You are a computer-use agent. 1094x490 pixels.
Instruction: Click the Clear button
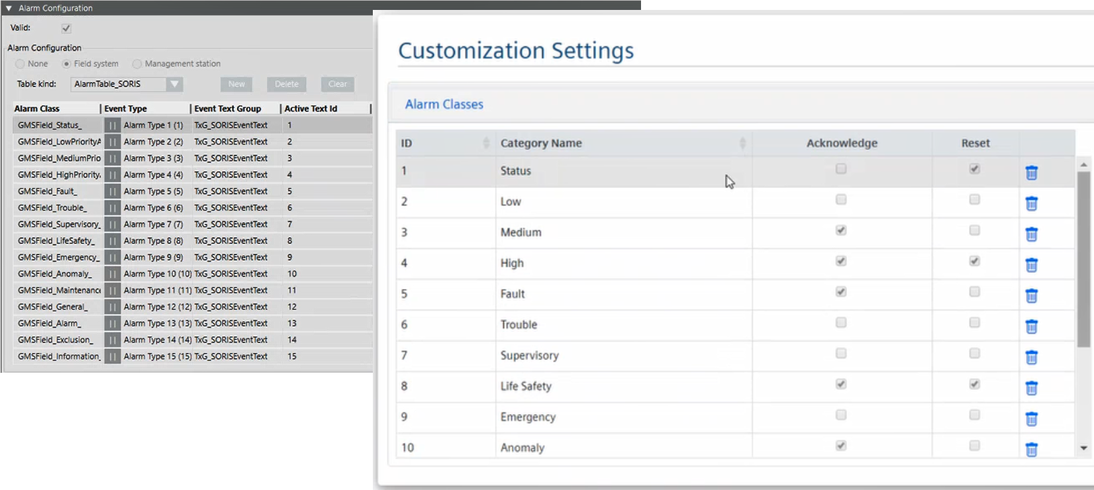point(338,84)
